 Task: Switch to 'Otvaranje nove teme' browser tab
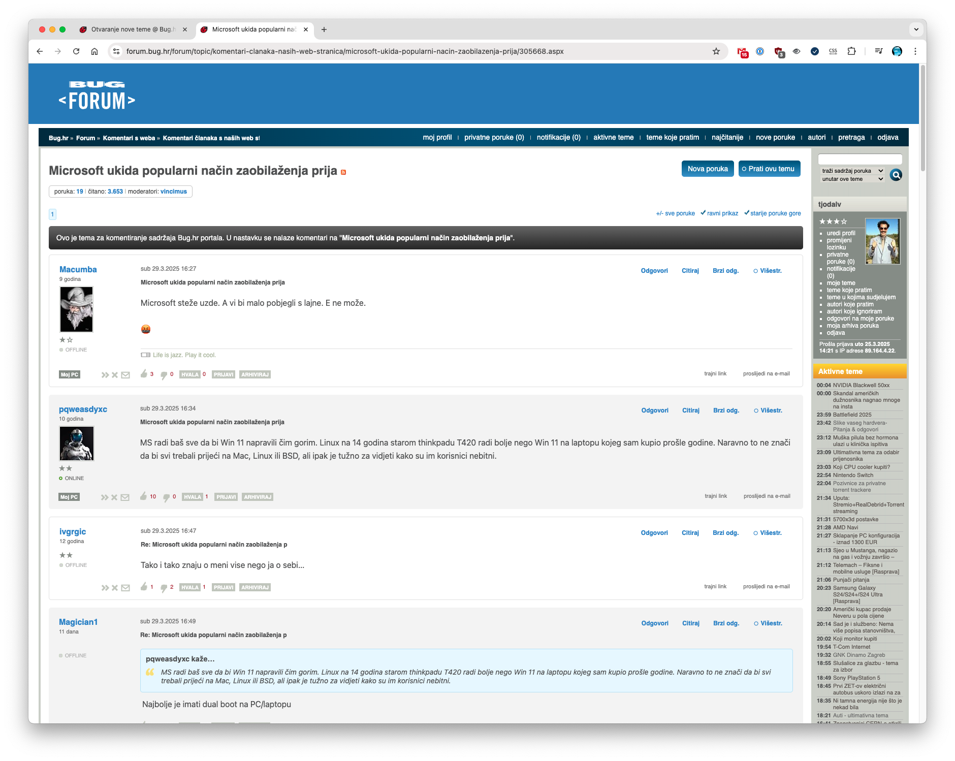tap(133, 29)
